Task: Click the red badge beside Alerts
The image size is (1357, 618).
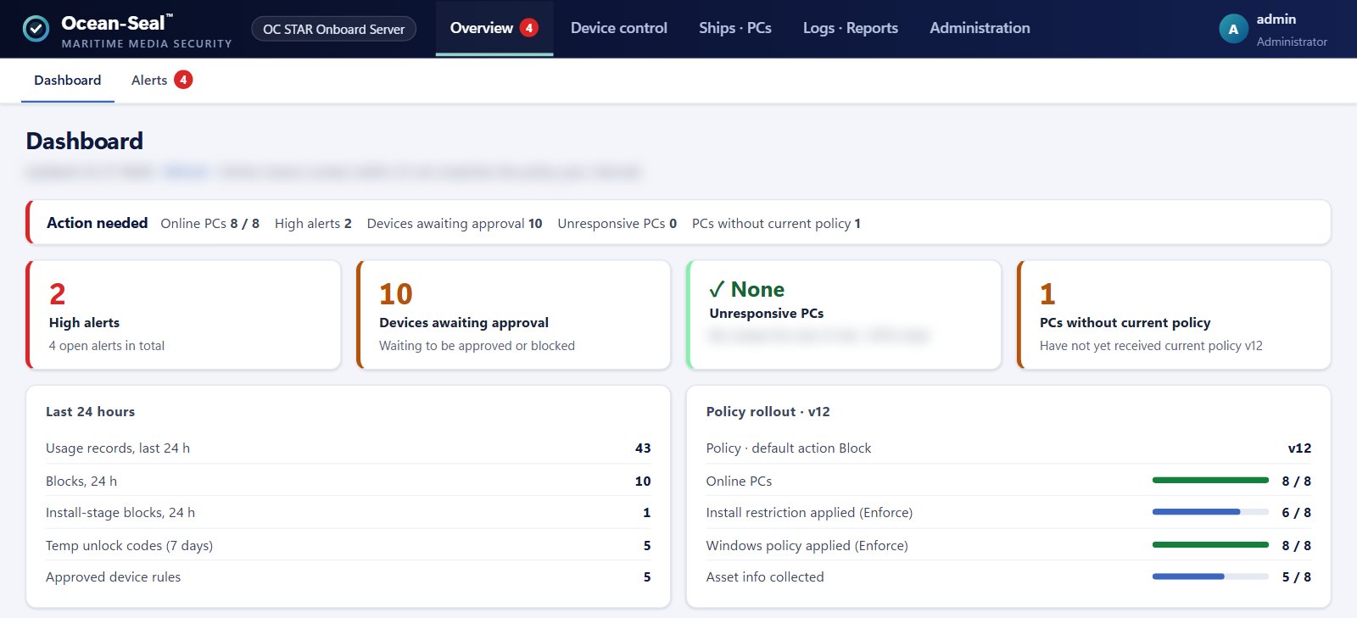Action: pyautogui.click(x=183, y=80)
